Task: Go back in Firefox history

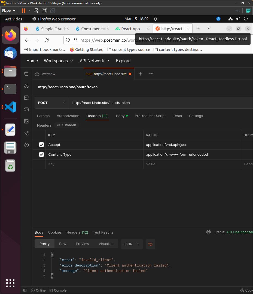Action: [27, 40]
